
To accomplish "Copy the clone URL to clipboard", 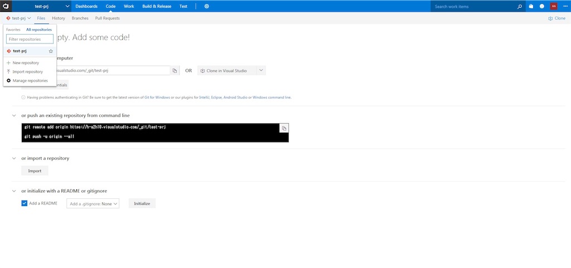I will (175, 71).
